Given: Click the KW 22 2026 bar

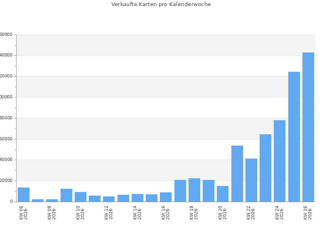Looking at the screenshot, I should (251, 180).
